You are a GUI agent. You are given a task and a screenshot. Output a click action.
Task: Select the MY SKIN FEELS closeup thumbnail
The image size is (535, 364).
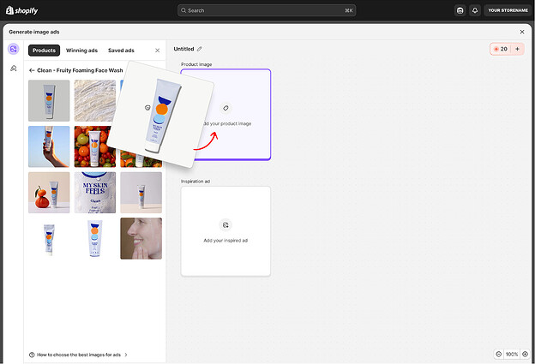[95, 193]
